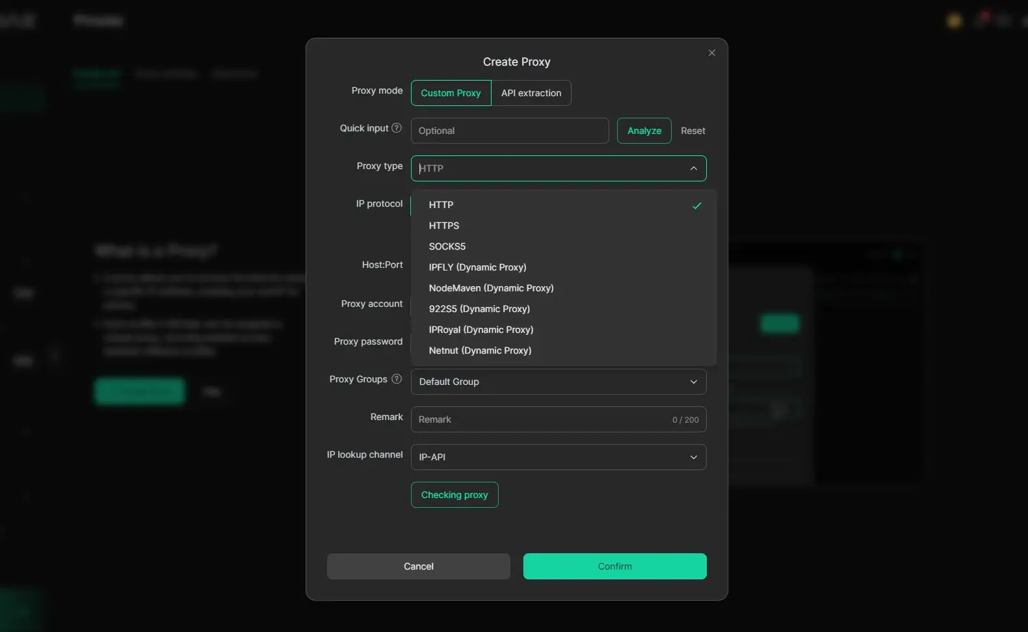Focus the Remark text field
Screen dimensions: 1028x632
540,419
